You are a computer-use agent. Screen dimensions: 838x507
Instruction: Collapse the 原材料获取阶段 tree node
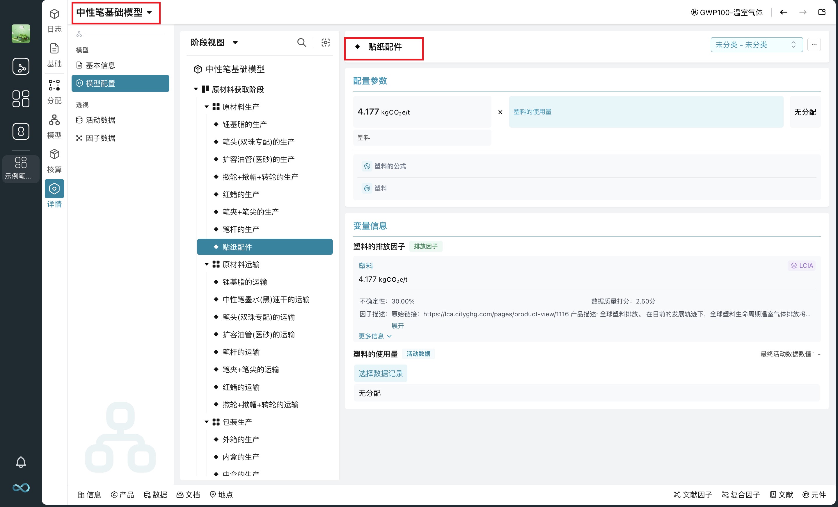click(196, 89)
